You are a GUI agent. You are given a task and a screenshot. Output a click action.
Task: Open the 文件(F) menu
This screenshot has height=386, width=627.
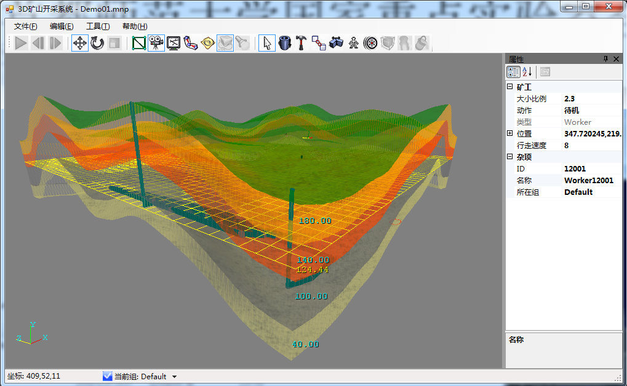point(25,26)
